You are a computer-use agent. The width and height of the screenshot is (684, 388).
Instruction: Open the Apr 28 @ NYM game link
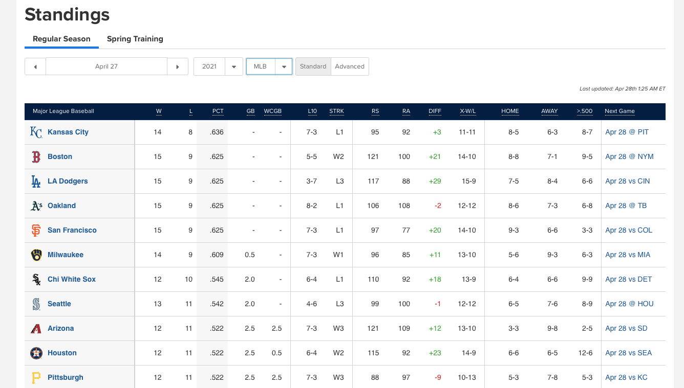(630, 156)
